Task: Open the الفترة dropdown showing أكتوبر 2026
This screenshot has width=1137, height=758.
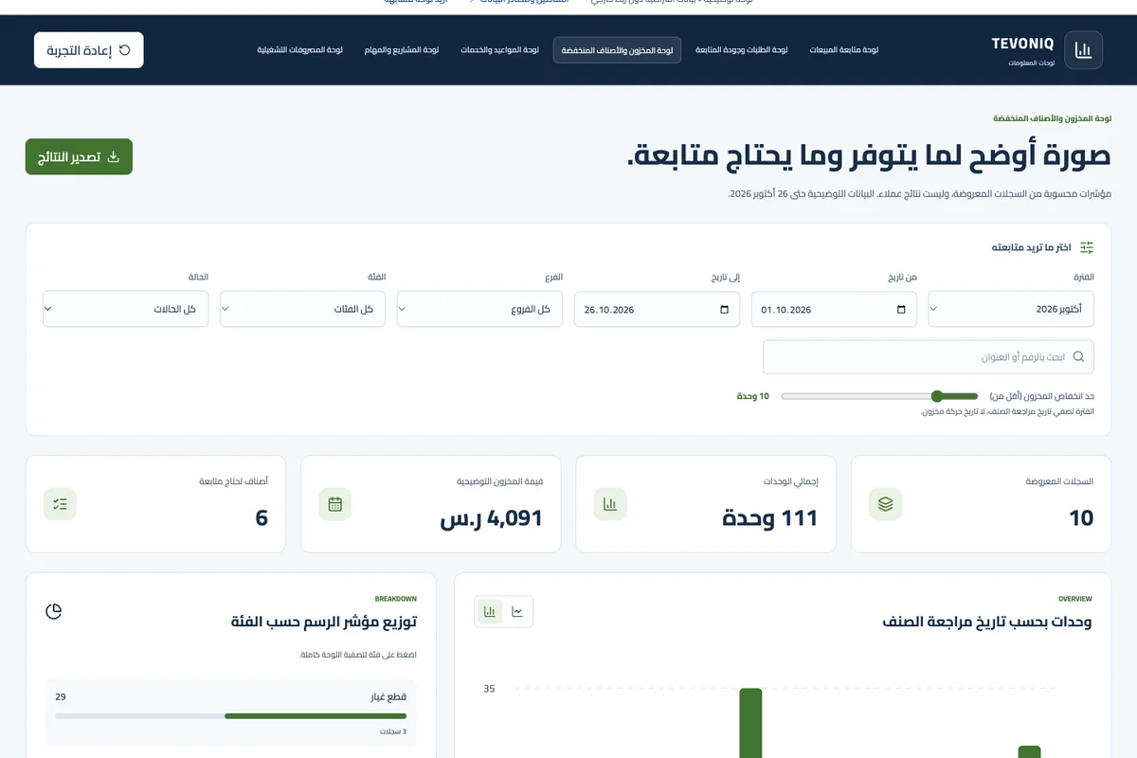Action: (x=1011, y=309)
